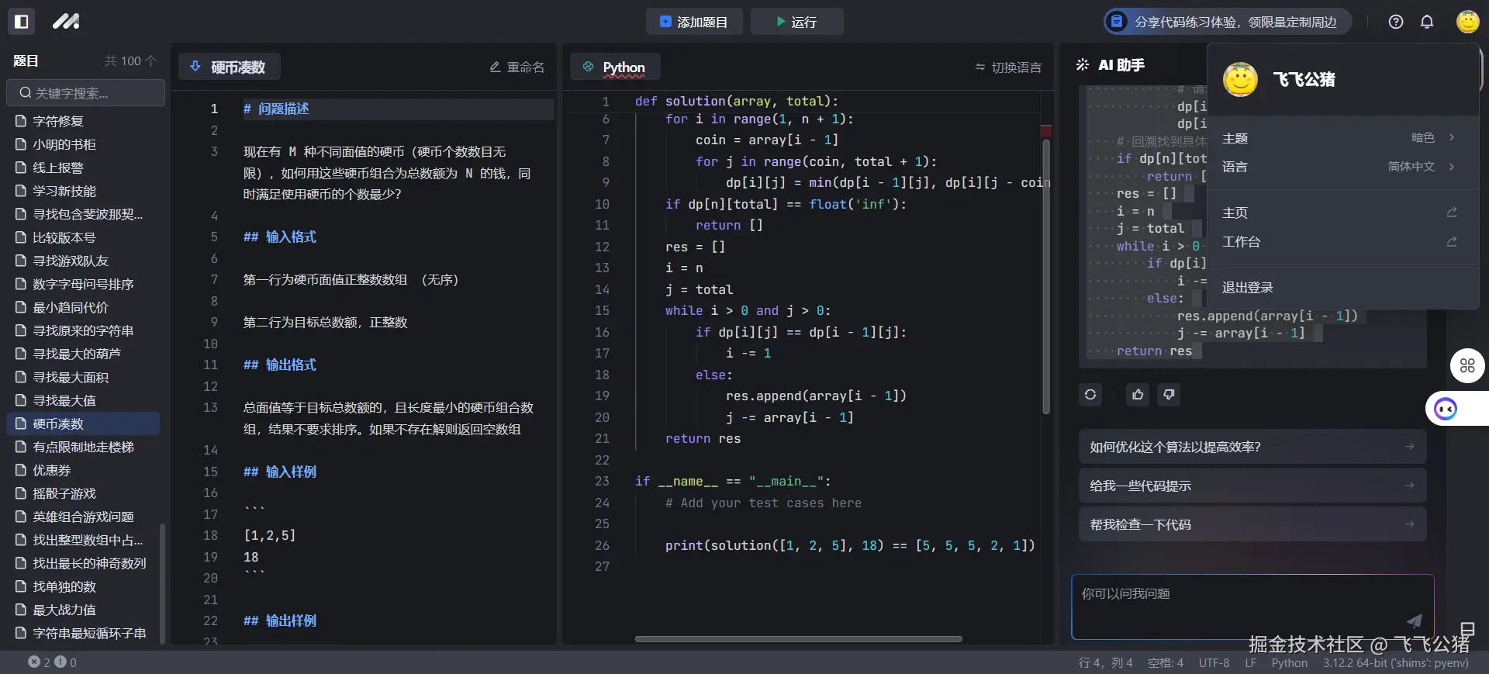
Task: Open the 摇骰子游戏 problem
Action: point(83,493)
